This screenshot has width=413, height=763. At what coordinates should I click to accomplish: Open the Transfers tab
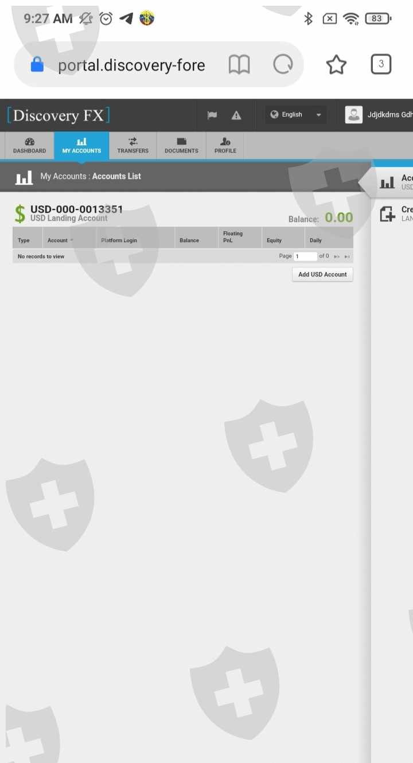(x=133, y=146)
